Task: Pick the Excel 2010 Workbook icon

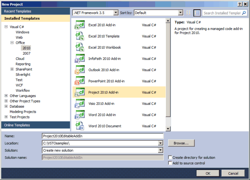Action: (80, 48)
